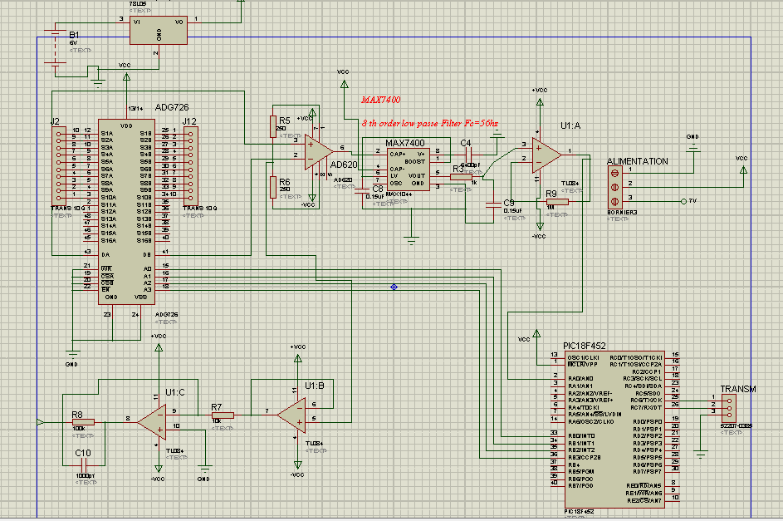
Task: Select the B1 battery component
Action: point(56,48)
